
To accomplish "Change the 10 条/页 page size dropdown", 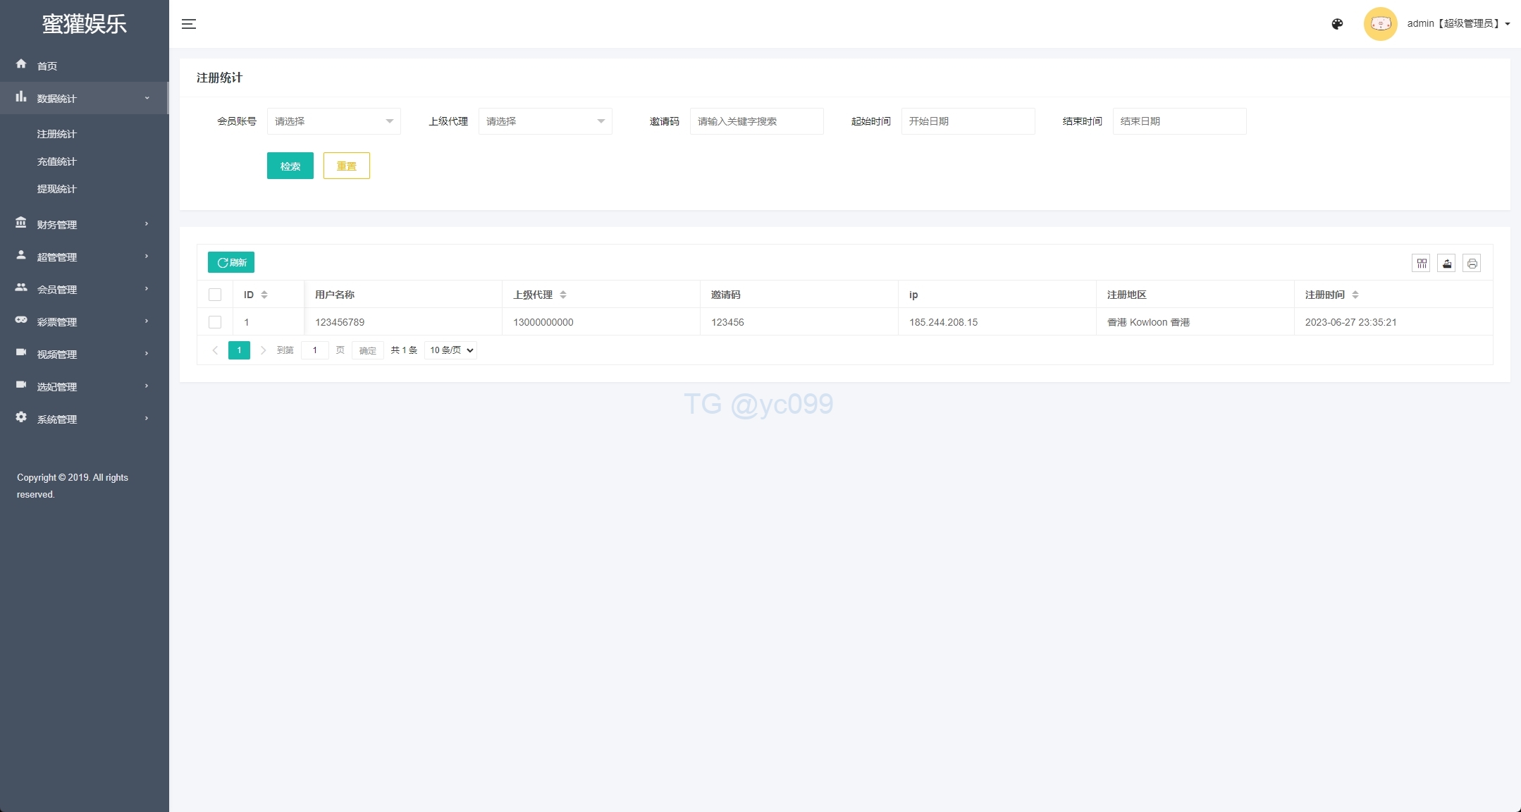I will coord(450,350).
